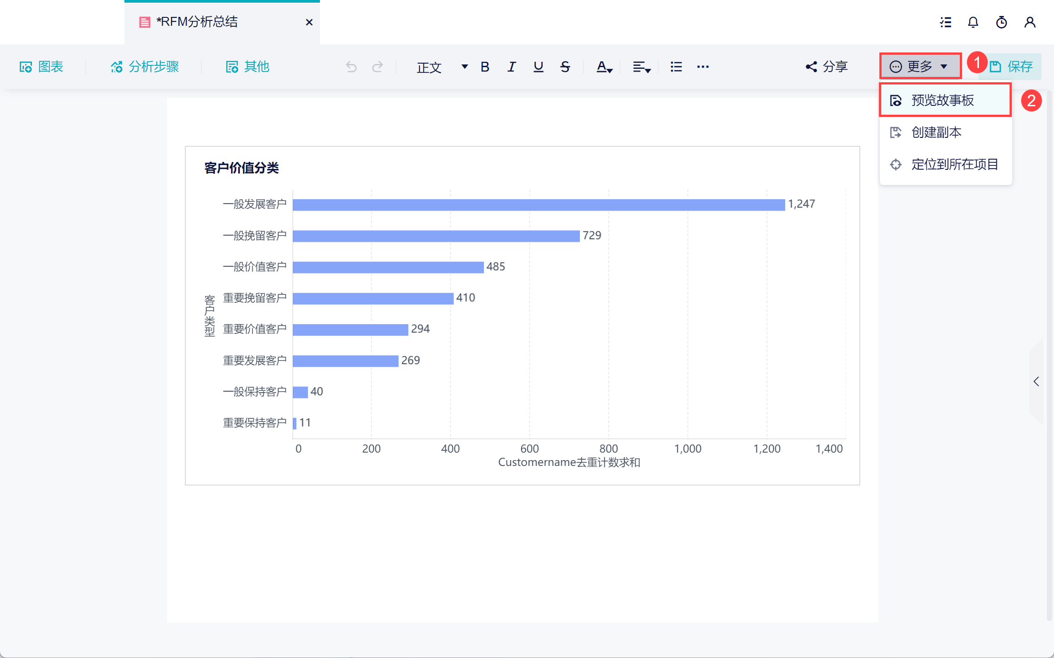The width and height of the screenshot is (1054, 658).
Task: Open the task list icon
Action: 945,22
